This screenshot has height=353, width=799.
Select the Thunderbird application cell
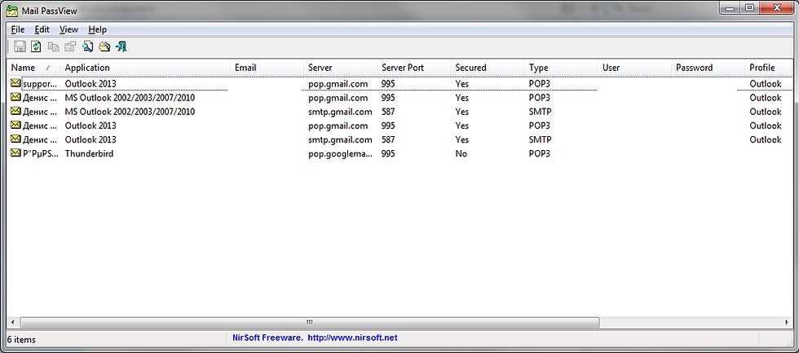(89, 153)
